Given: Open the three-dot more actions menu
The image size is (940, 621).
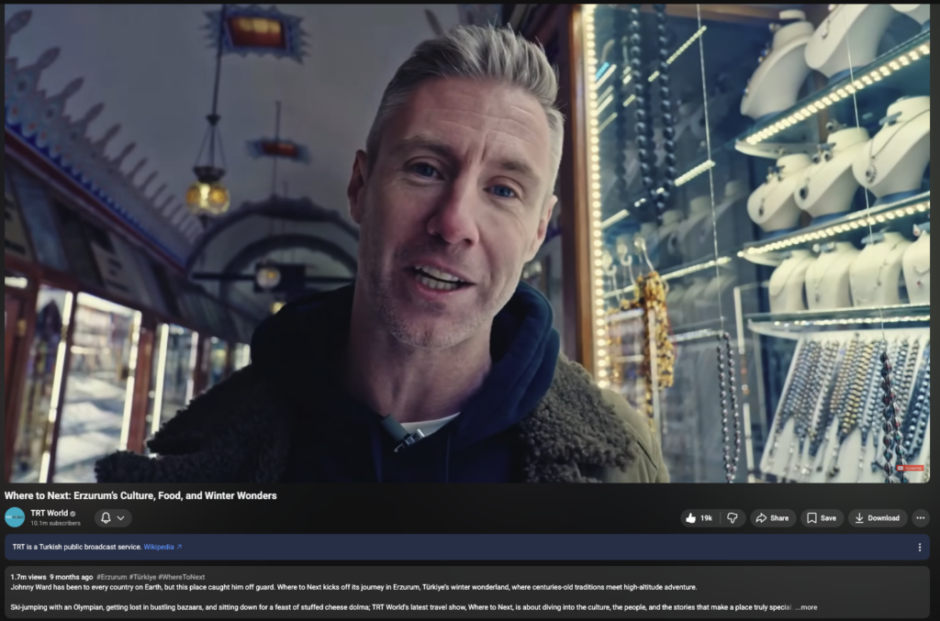Looking at the screenshot, I should coord(920,518).
